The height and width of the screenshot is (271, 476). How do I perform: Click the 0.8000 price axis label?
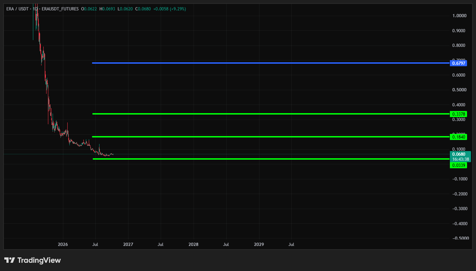pyautogui.click(x=459, y=45)
